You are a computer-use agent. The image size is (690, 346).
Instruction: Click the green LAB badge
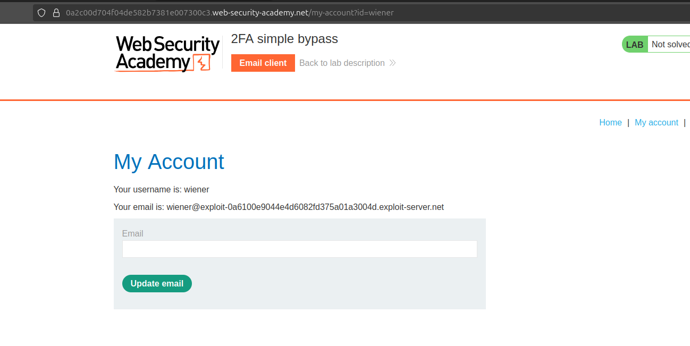[x=635, y=45]
